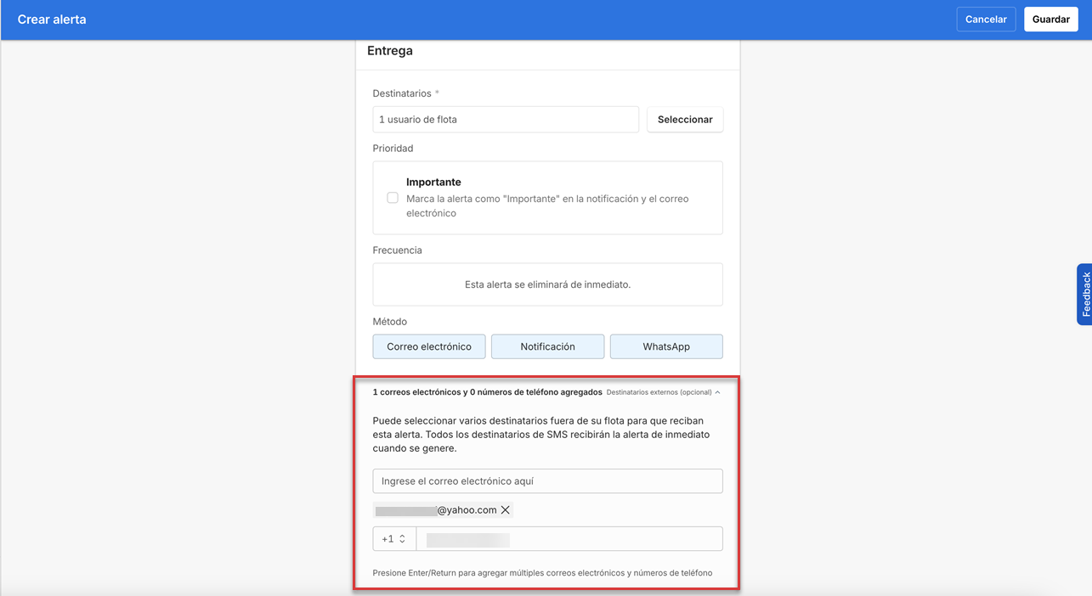
Task: Save the alert with Guardar
Action: click(1050, 19)
